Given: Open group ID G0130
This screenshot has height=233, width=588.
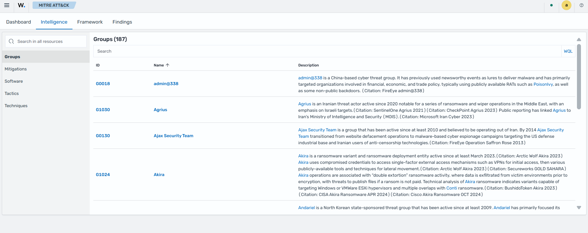Looking at the screenshot, I should click(103, 136).
